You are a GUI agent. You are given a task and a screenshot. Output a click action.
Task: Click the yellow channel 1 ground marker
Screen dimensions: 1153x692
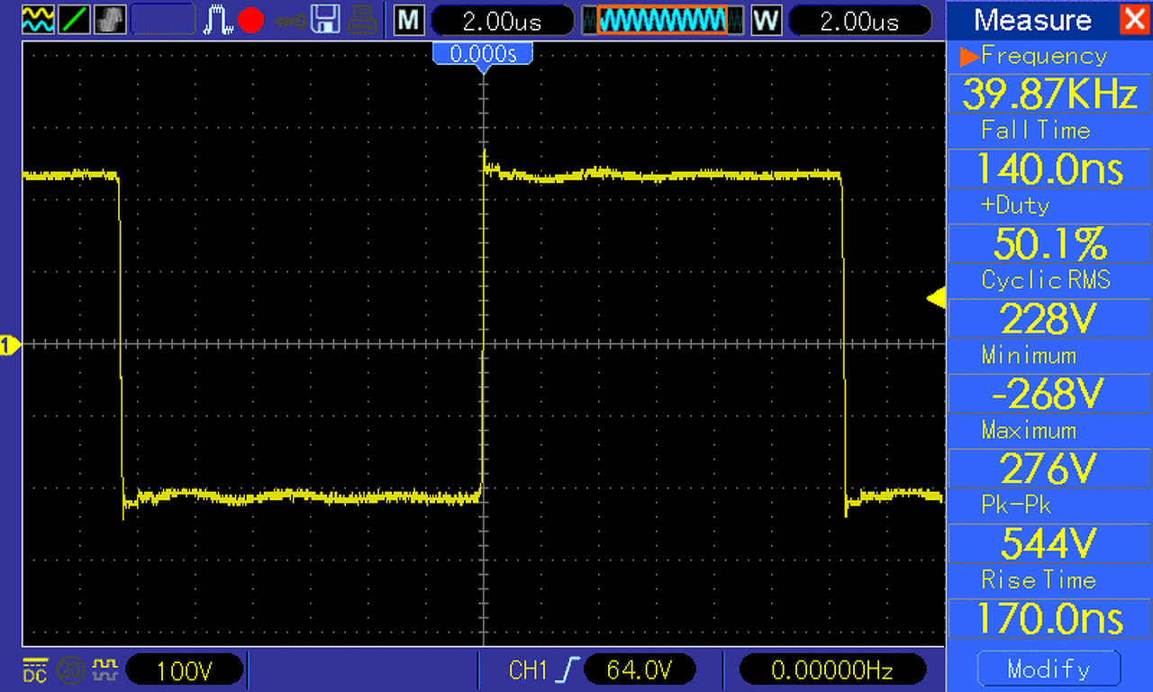(x=10, y=344)
